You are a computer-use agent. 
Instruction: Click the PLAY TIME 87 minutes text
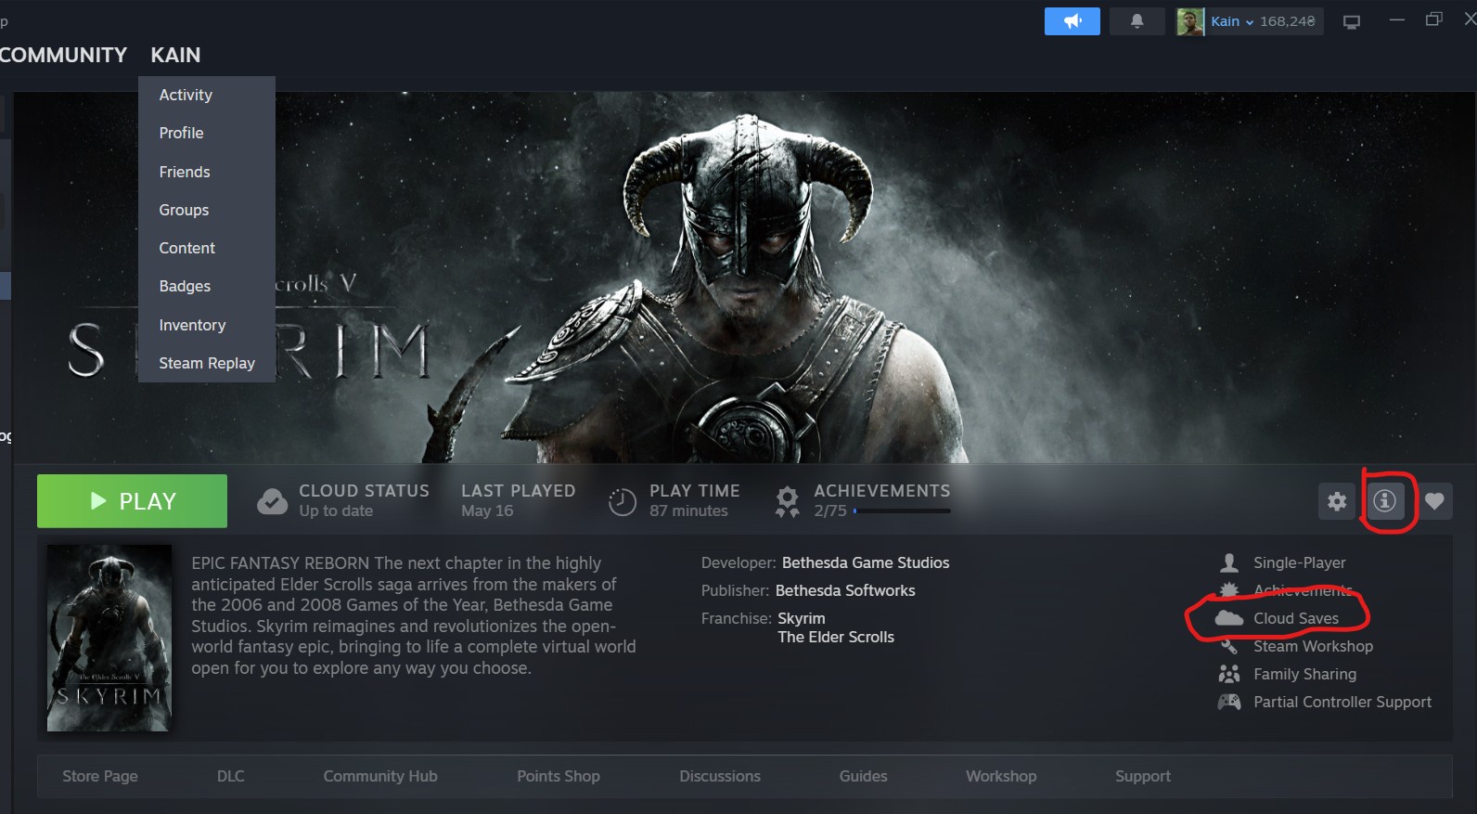(x=695, y=500)
